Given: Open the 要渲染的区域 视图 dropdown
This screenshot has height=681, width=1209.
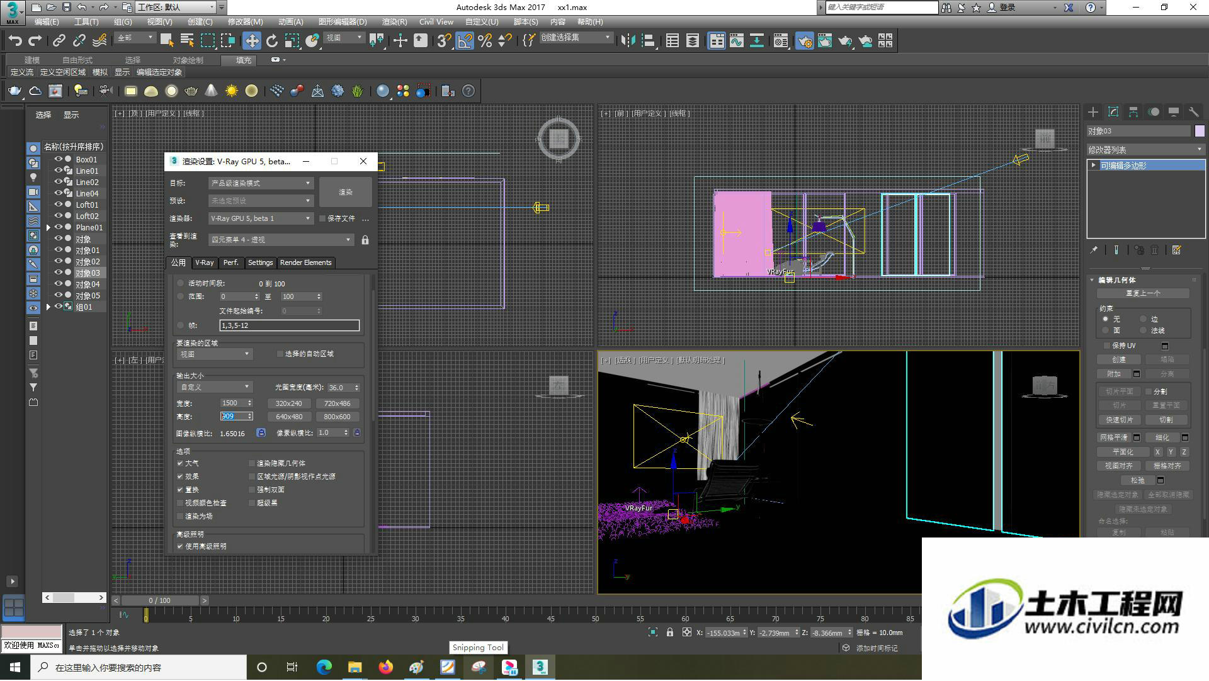Looking at the screenshot, I should tap(215, 355).
